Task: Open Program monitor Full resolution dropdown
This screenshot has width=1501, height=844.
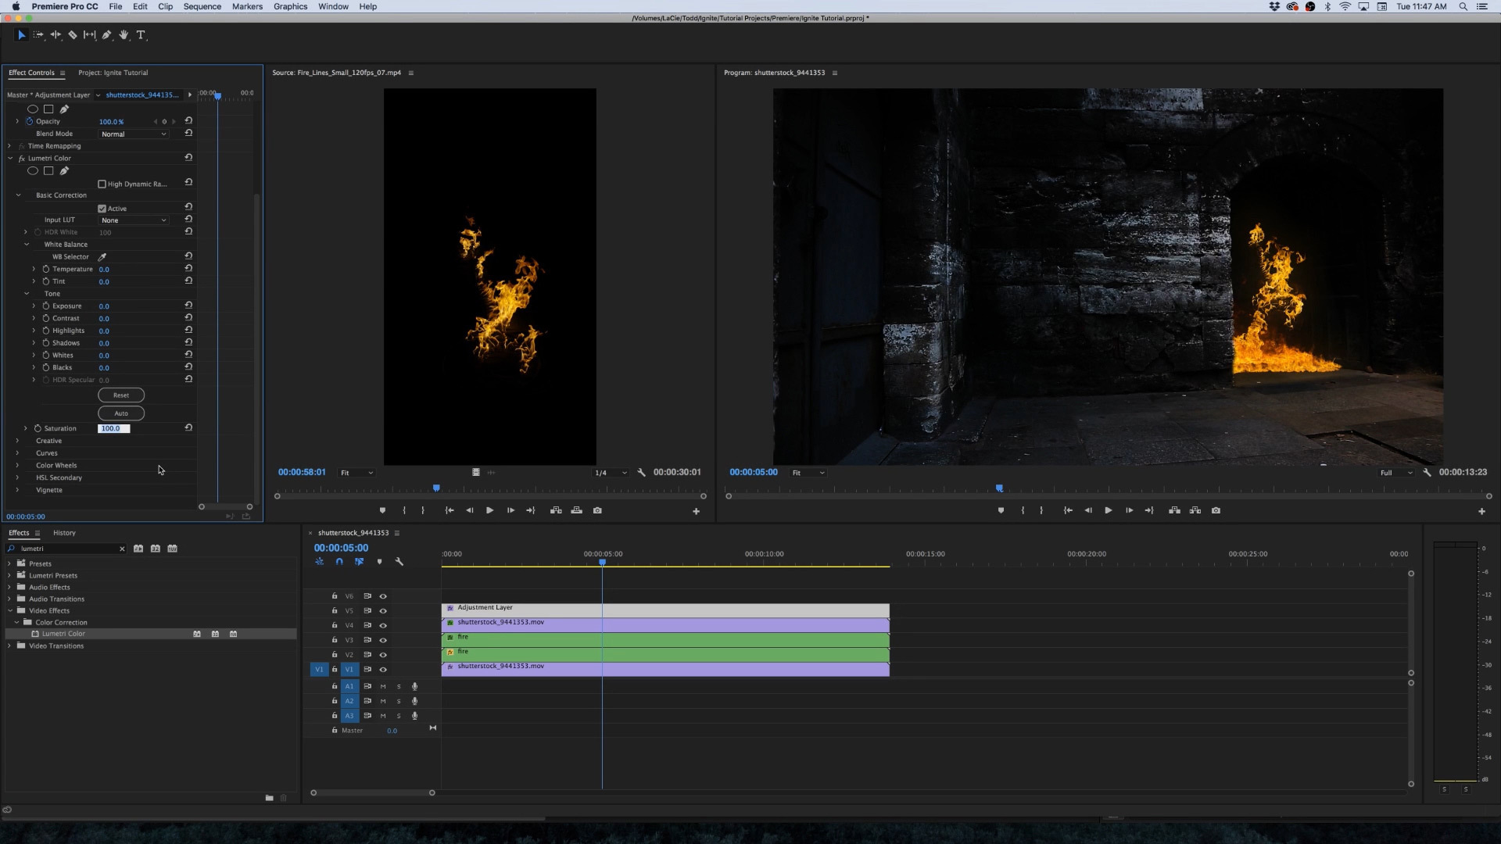Action: pos(1395,473)
